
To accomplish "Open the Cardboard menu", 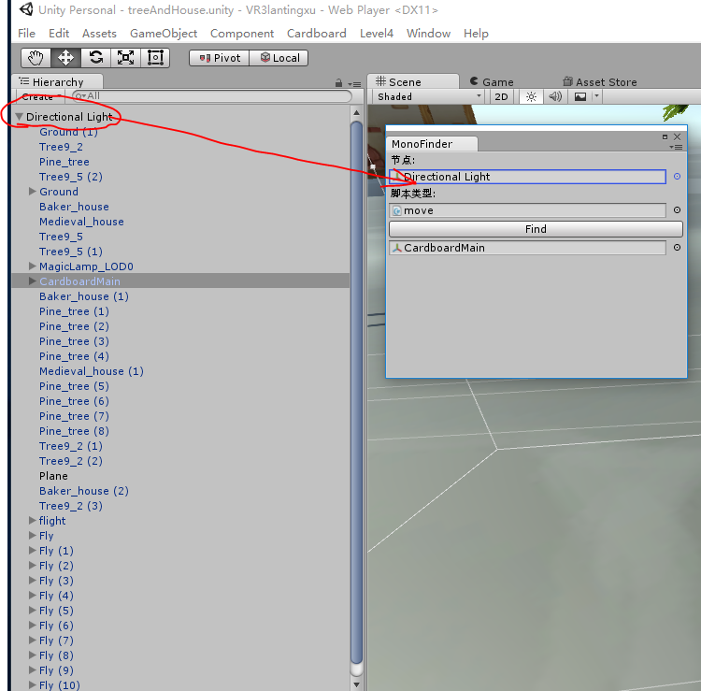I will 317,34.
